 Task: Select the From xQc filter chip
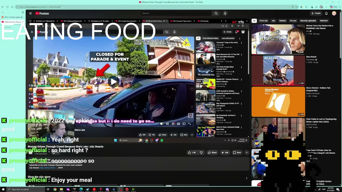click(x=263, y=21)
